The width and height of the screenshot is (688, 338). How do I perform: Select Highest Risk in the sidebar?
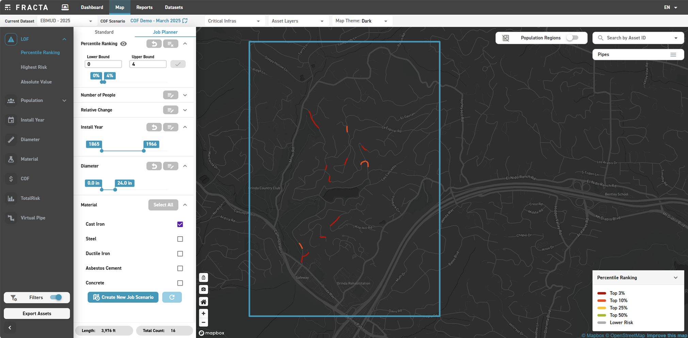point(34,67)
